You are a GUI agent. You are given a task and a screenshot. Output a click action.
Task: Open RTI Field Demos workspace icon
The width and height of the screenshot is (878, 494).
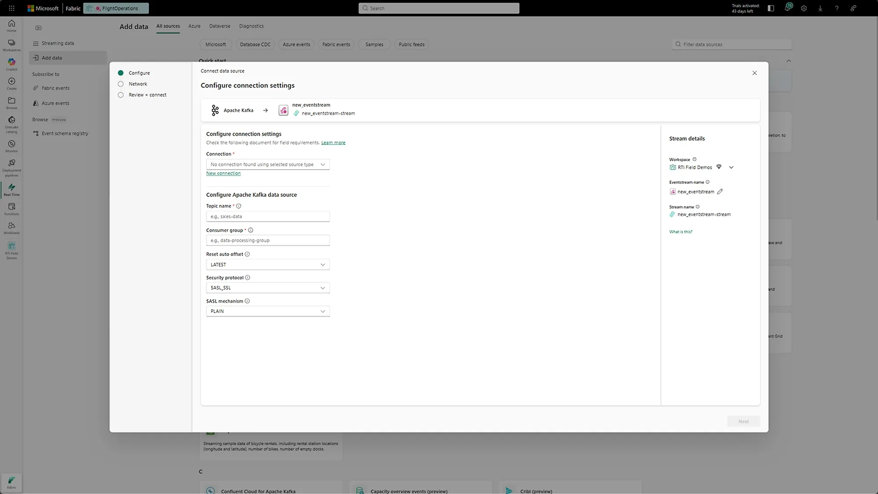point(11,251)
